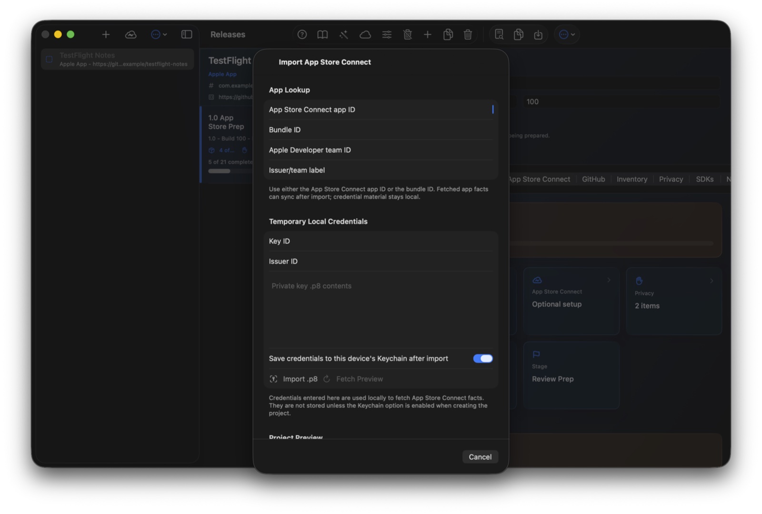Click the App Lookup heading

pyautogui.click(x=289, y=90)
